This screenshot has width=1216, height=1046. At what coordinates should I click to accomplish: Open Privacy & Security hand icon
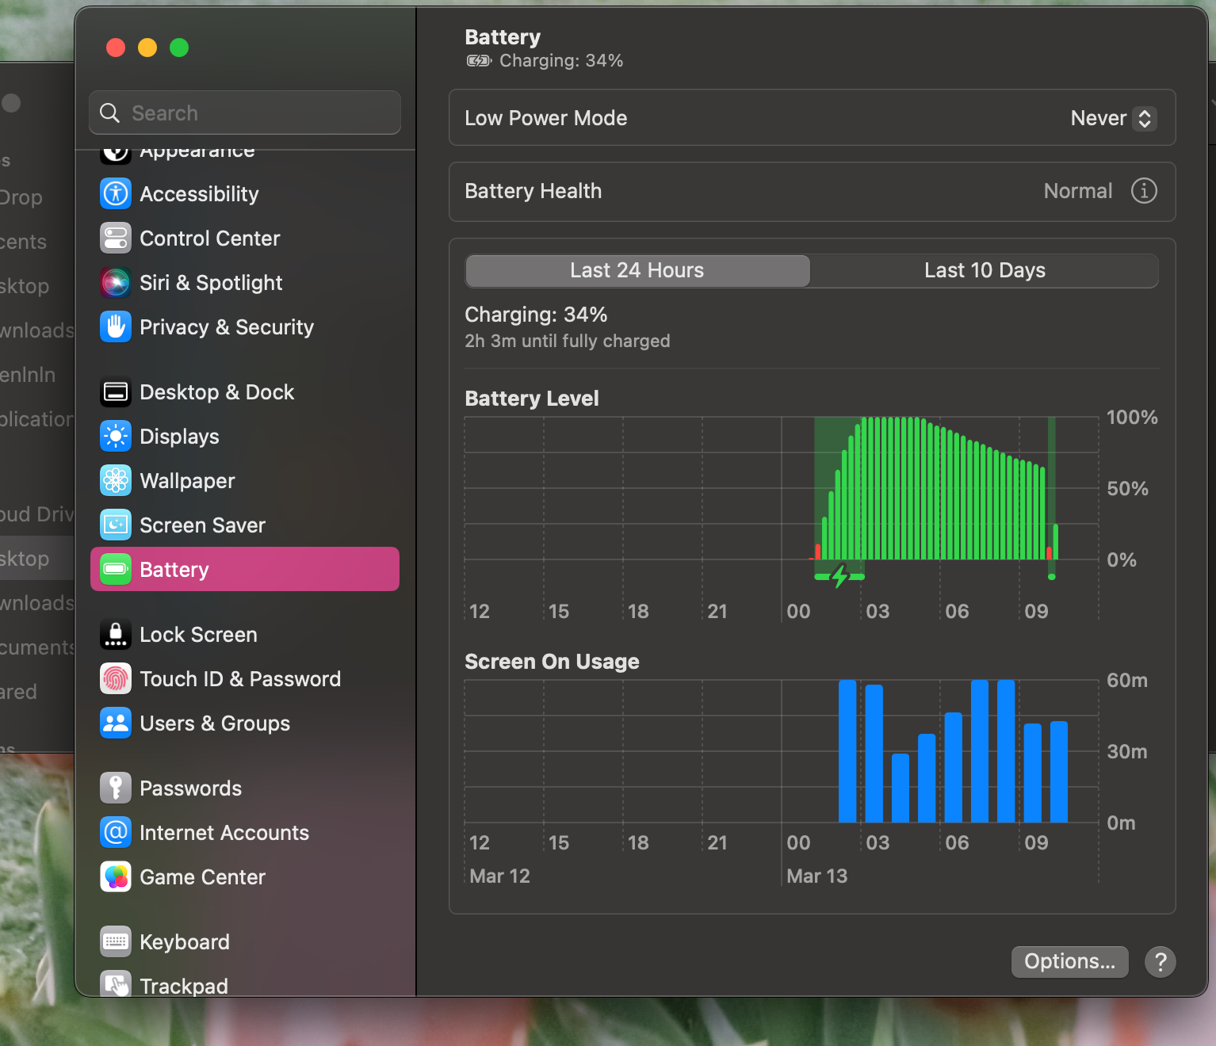tap(116, 326)
